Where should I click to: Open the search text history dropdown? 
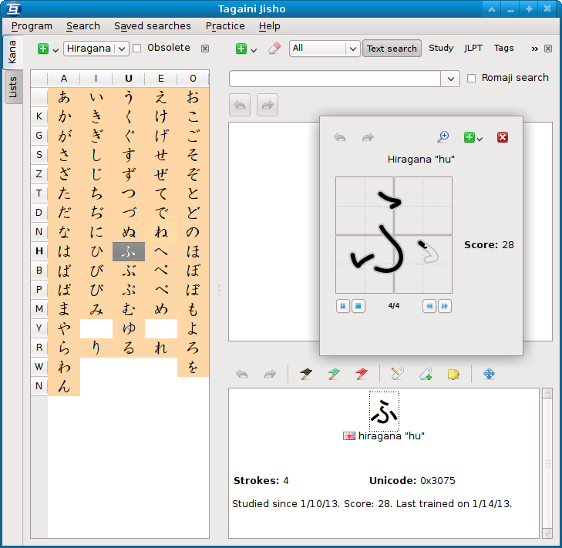450,79
